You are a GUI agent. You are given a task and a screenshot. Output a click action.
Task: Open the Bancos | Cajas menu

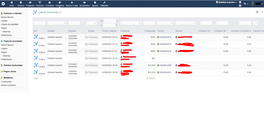coord(72,4)
